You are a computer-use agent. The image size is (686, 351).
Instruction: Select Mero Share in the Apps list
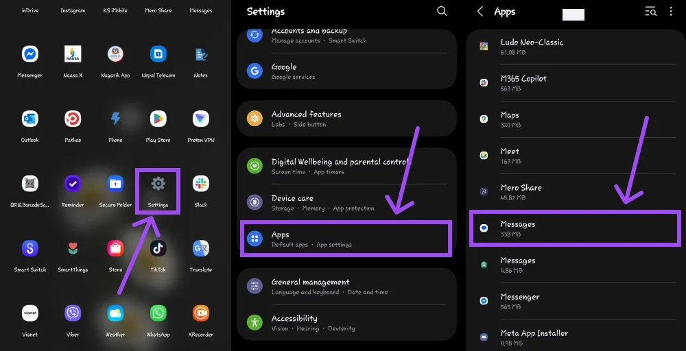(575, 191)
